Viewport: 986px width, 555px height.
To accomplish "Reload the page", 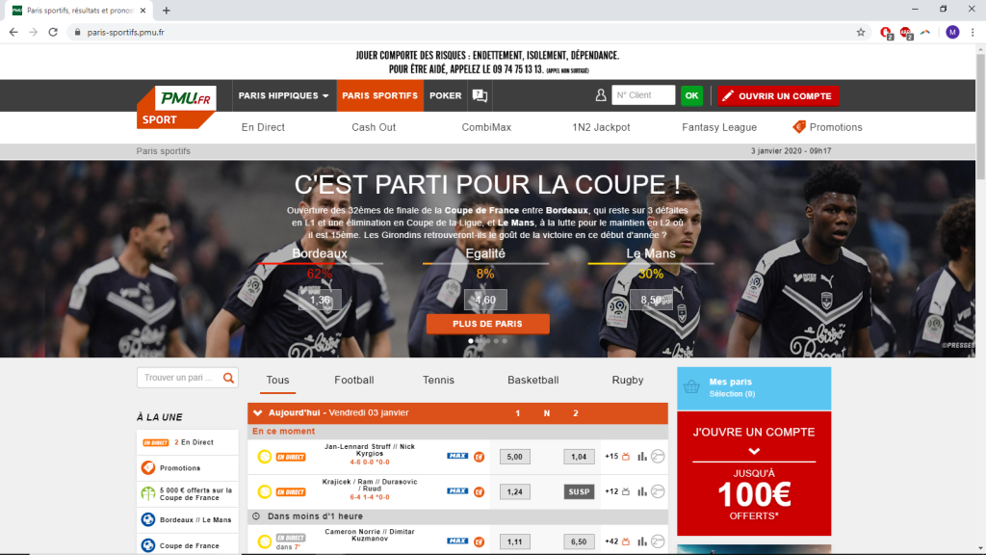I will 53,32.
